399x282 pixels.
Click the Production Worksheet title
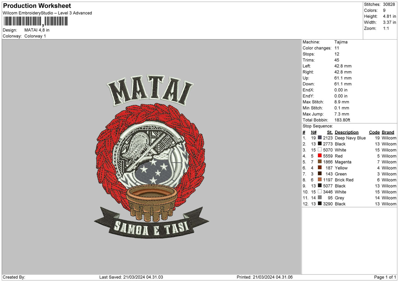[x=37, y=6]
